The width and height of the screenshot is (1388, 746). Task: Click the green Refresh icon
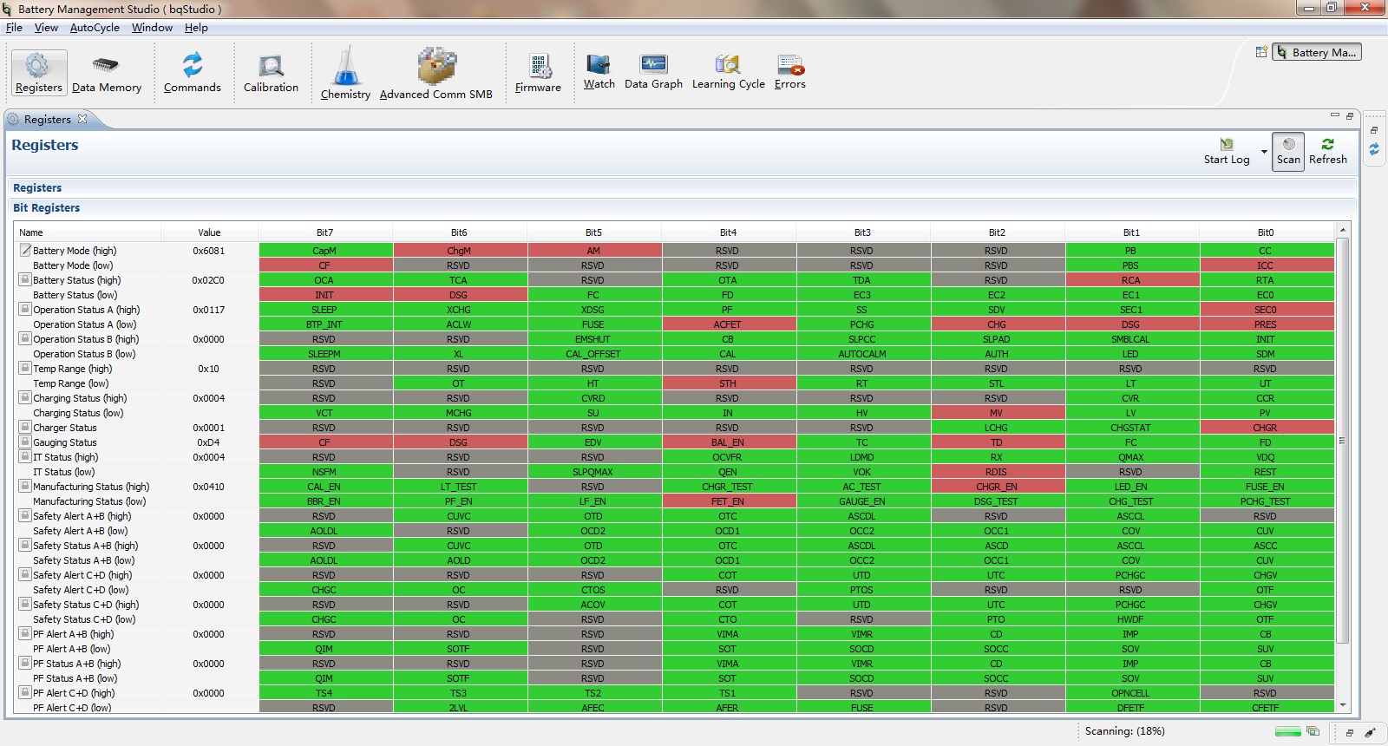coord(1328,144)
